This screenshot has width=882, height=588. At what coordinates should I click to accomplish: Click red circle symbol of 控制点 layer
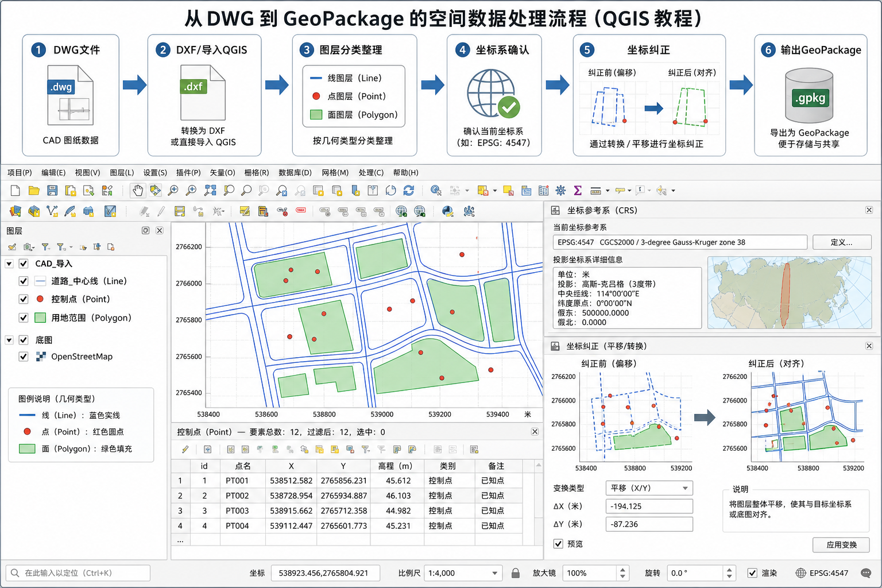tap(40, 299)
